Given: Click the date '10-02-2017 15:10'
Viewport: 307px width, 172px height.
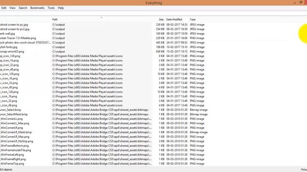Looking at the screenshot, I should point(177,47).
